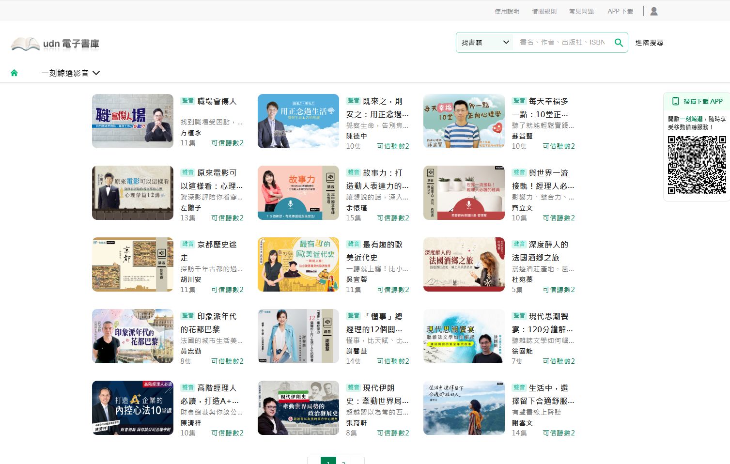The image size is (730, 464).
Task: Expand the 一刻鯨選影音 category menu
Action: coord(71,73)
